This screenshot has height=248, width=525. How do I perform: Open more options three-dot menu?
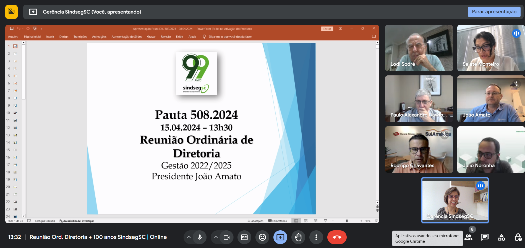point(316,237)
